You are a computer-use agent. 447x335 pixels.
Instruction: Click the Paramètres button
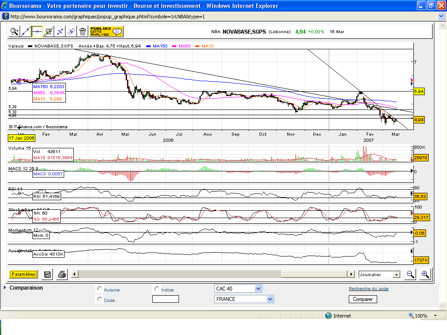pos(24,274)
